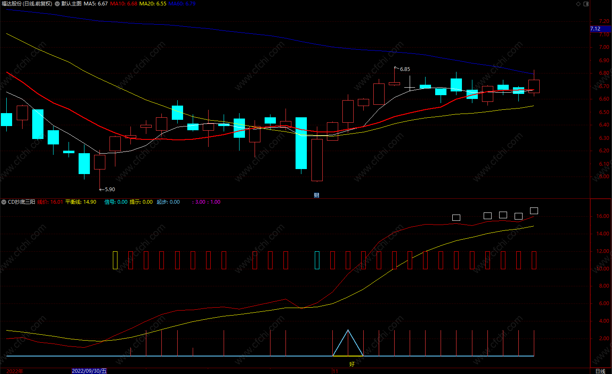
Task: Toggle the side panel layout icon
Action: [586, 4]
